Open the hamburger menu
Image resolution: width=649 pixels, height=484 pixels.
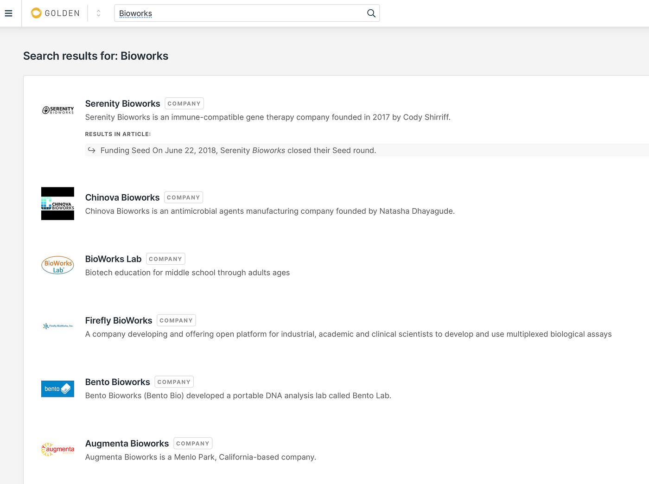8,13
